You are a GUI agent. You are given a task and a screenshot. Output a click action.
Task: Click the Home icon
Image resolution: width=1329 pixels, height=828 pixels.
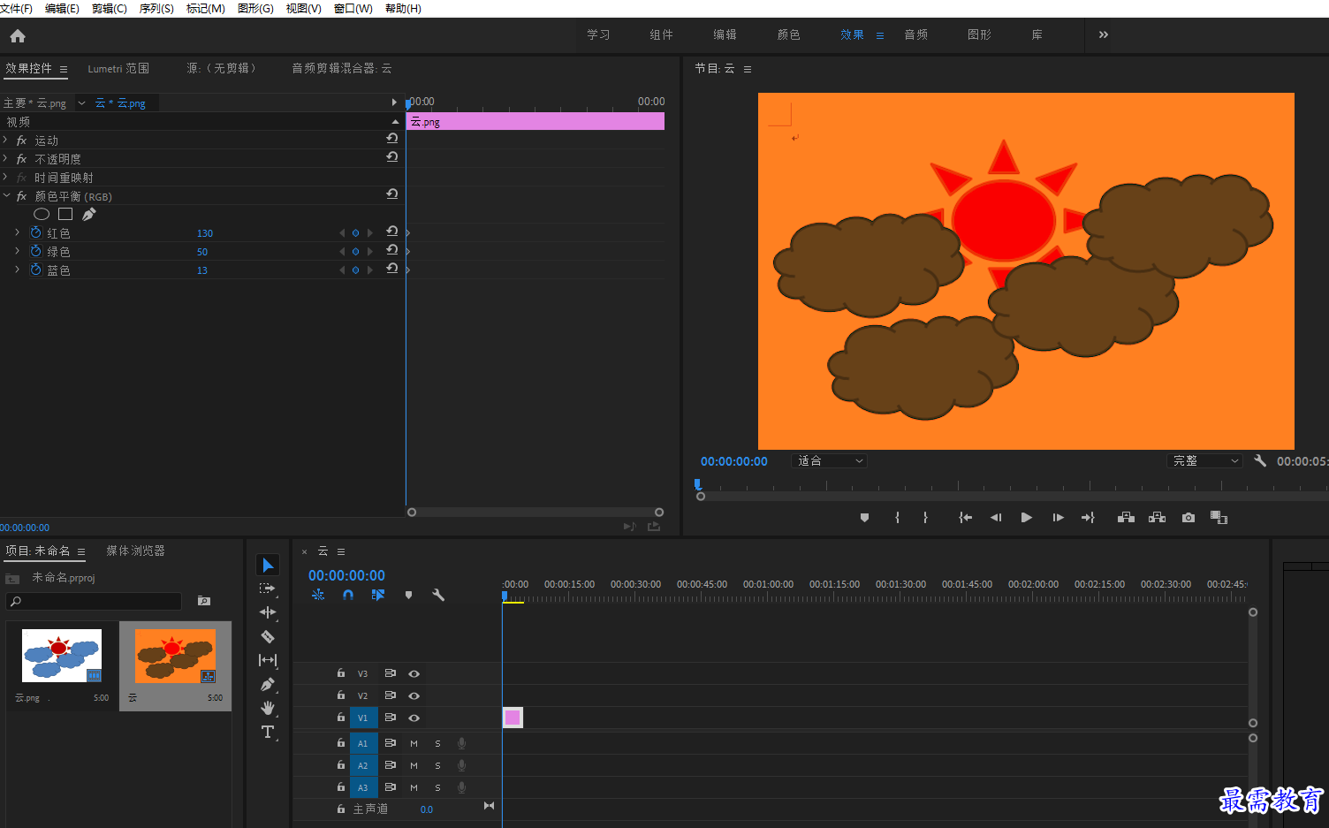tap(18, 36)
